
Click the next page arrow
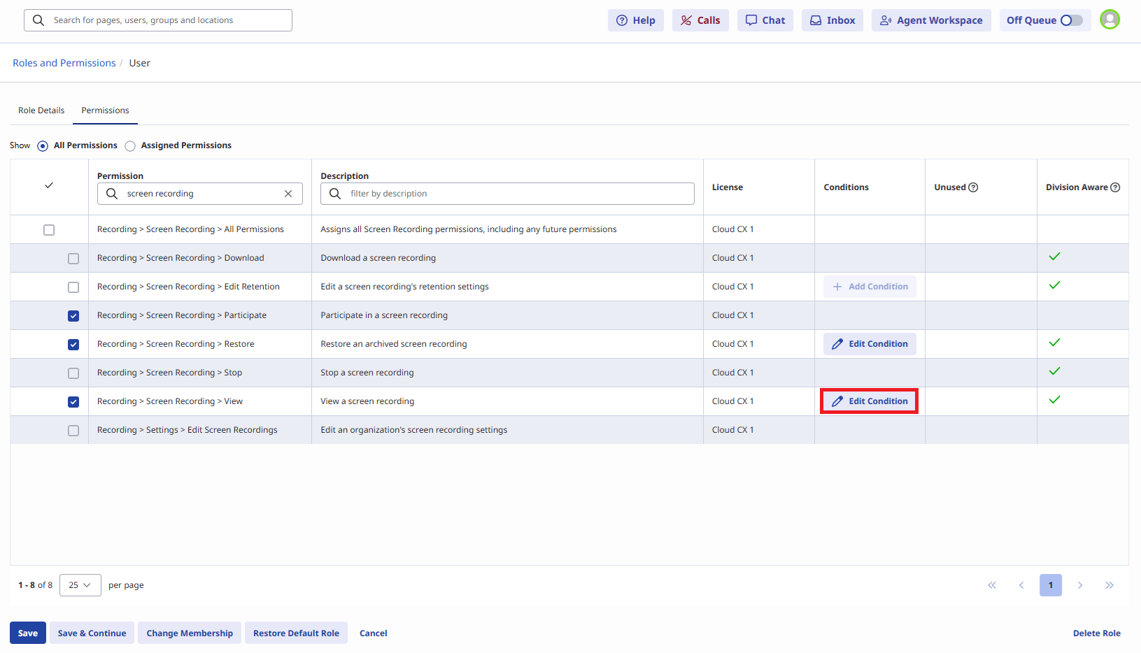(1079, 585)
